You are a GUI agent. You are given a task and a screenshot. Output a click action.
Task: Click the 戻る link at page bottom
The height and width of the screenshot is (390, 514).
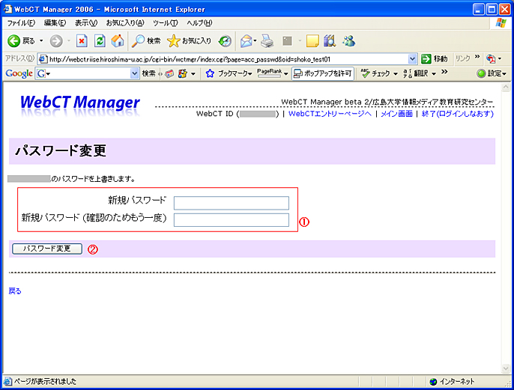click(15, 291)
